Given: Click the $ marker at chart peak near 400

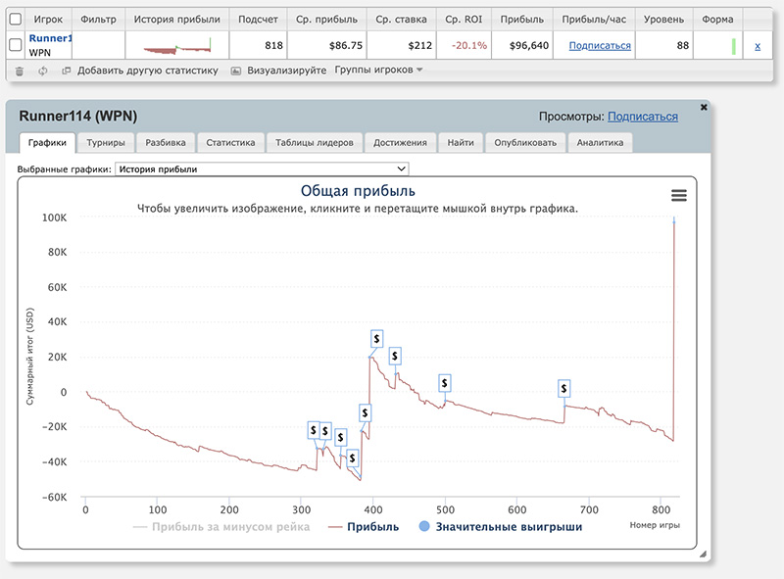Looking at the screenshot, I should pos(376,338).
